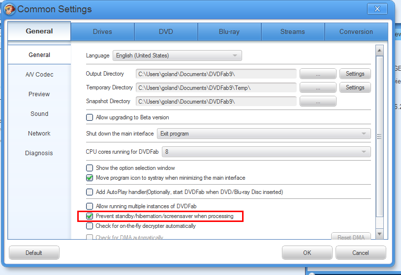Open Network settings in sidebar
Image resolution: width=401 pixels, height=275 pixels.
[39, 134]
